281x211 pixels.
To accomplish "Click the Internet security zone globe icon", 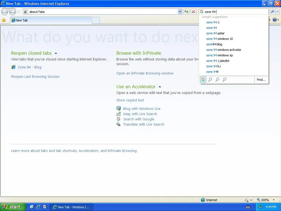I will tap(203, 200).
